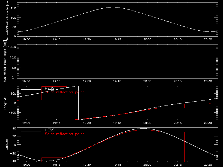Click the 20 tick on Latitude axis
Screen dimensions: 223x167
[x=14, y=136]
